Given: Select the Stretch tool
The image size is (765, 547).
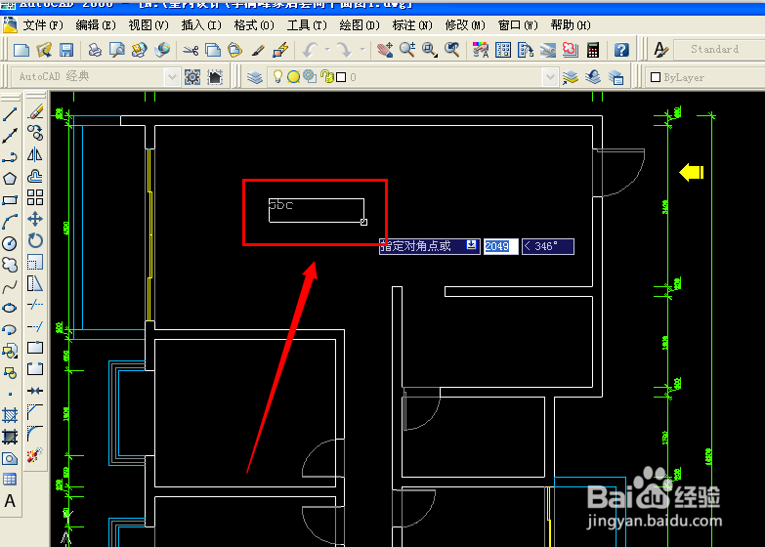Looking at the screenshot, I should click(x=35, y=283).
